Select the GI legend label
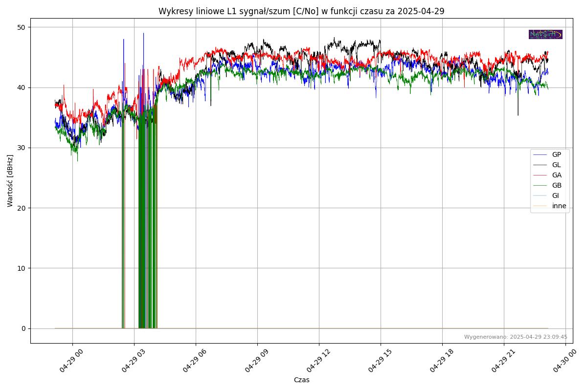 [555, 196]
